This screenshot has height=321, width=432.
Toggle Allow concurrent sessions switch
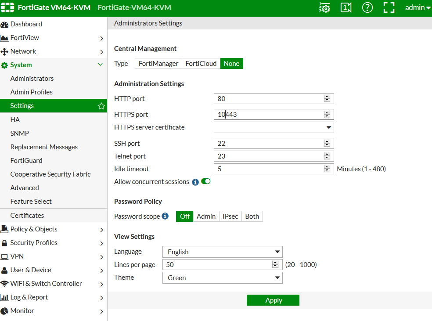coord(206,181)
